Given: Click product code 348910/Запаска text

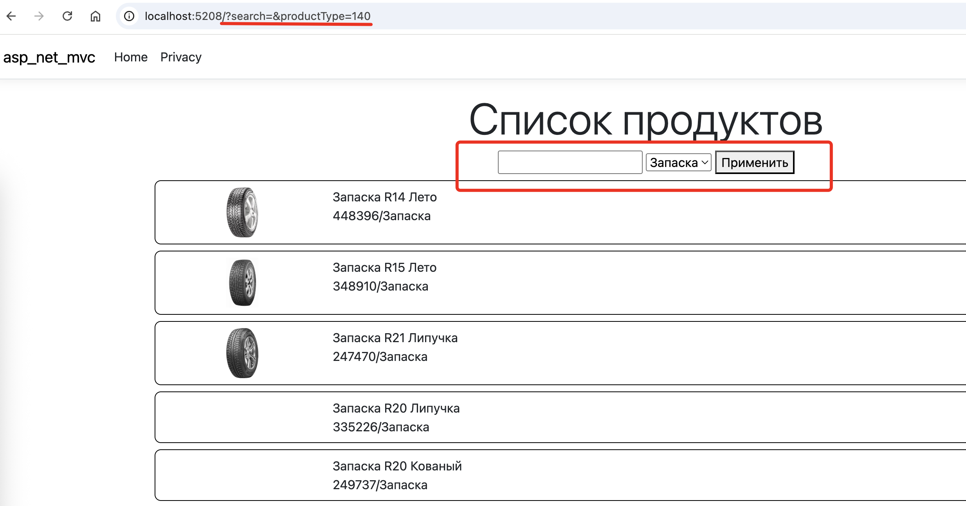Looking at the screenshot, I should [x=380, y=286].
